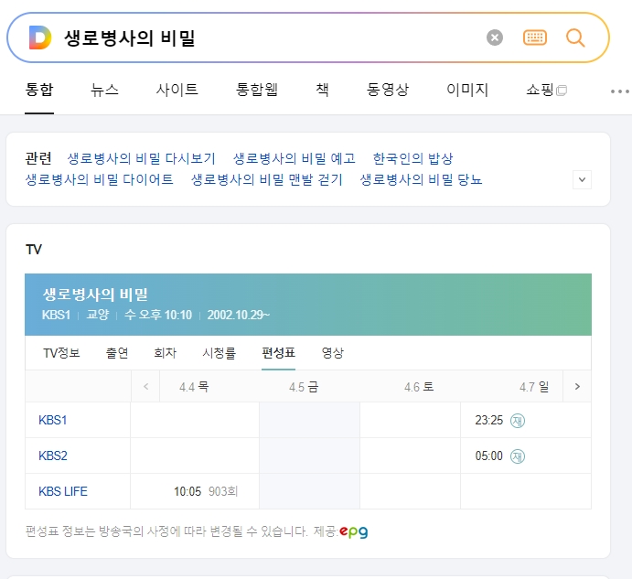The height and width of the screenshot is (579, 632).
Task: Open the 시청률 sub-tab
Action: tap(219, 353)
